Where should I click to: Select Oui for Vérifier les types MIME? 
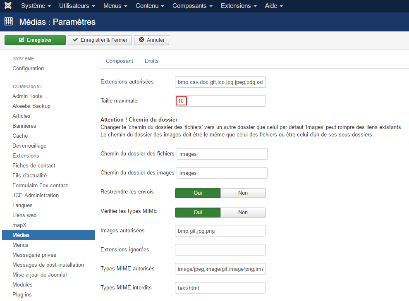pos(198,213)
